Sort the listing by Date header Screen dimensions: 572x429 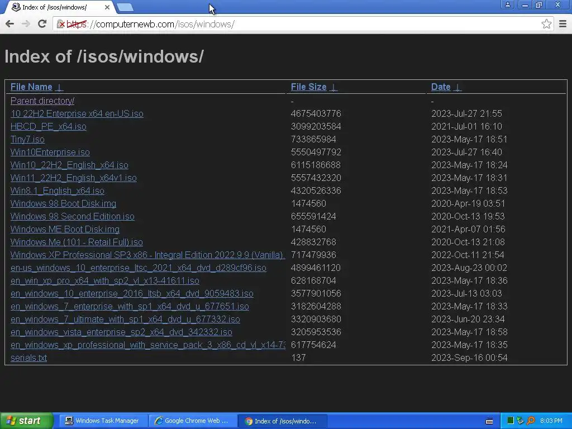point(441,87)
